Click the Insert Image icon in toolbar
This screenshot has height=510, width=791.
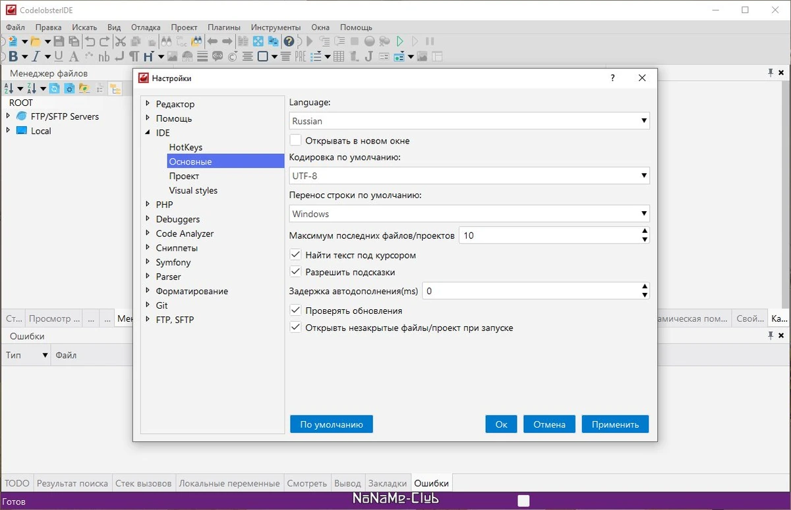point(172,57)
